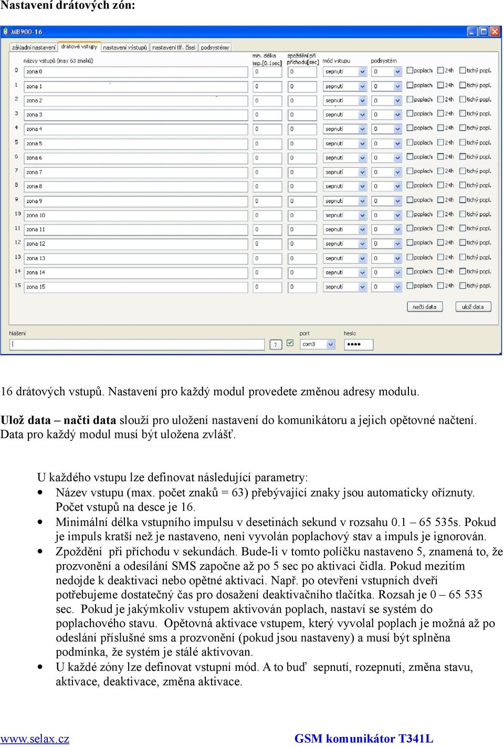Click the question mark button near hlášení
Screen dimensions: 504x747
tap(276, 344)
